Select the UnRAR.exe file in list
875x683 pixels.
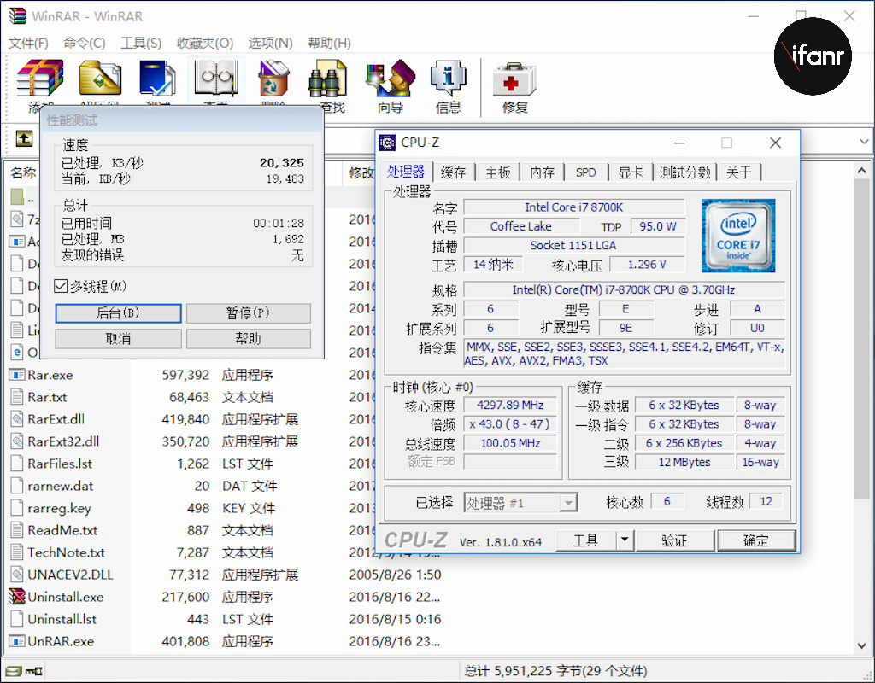pos(60,641)
